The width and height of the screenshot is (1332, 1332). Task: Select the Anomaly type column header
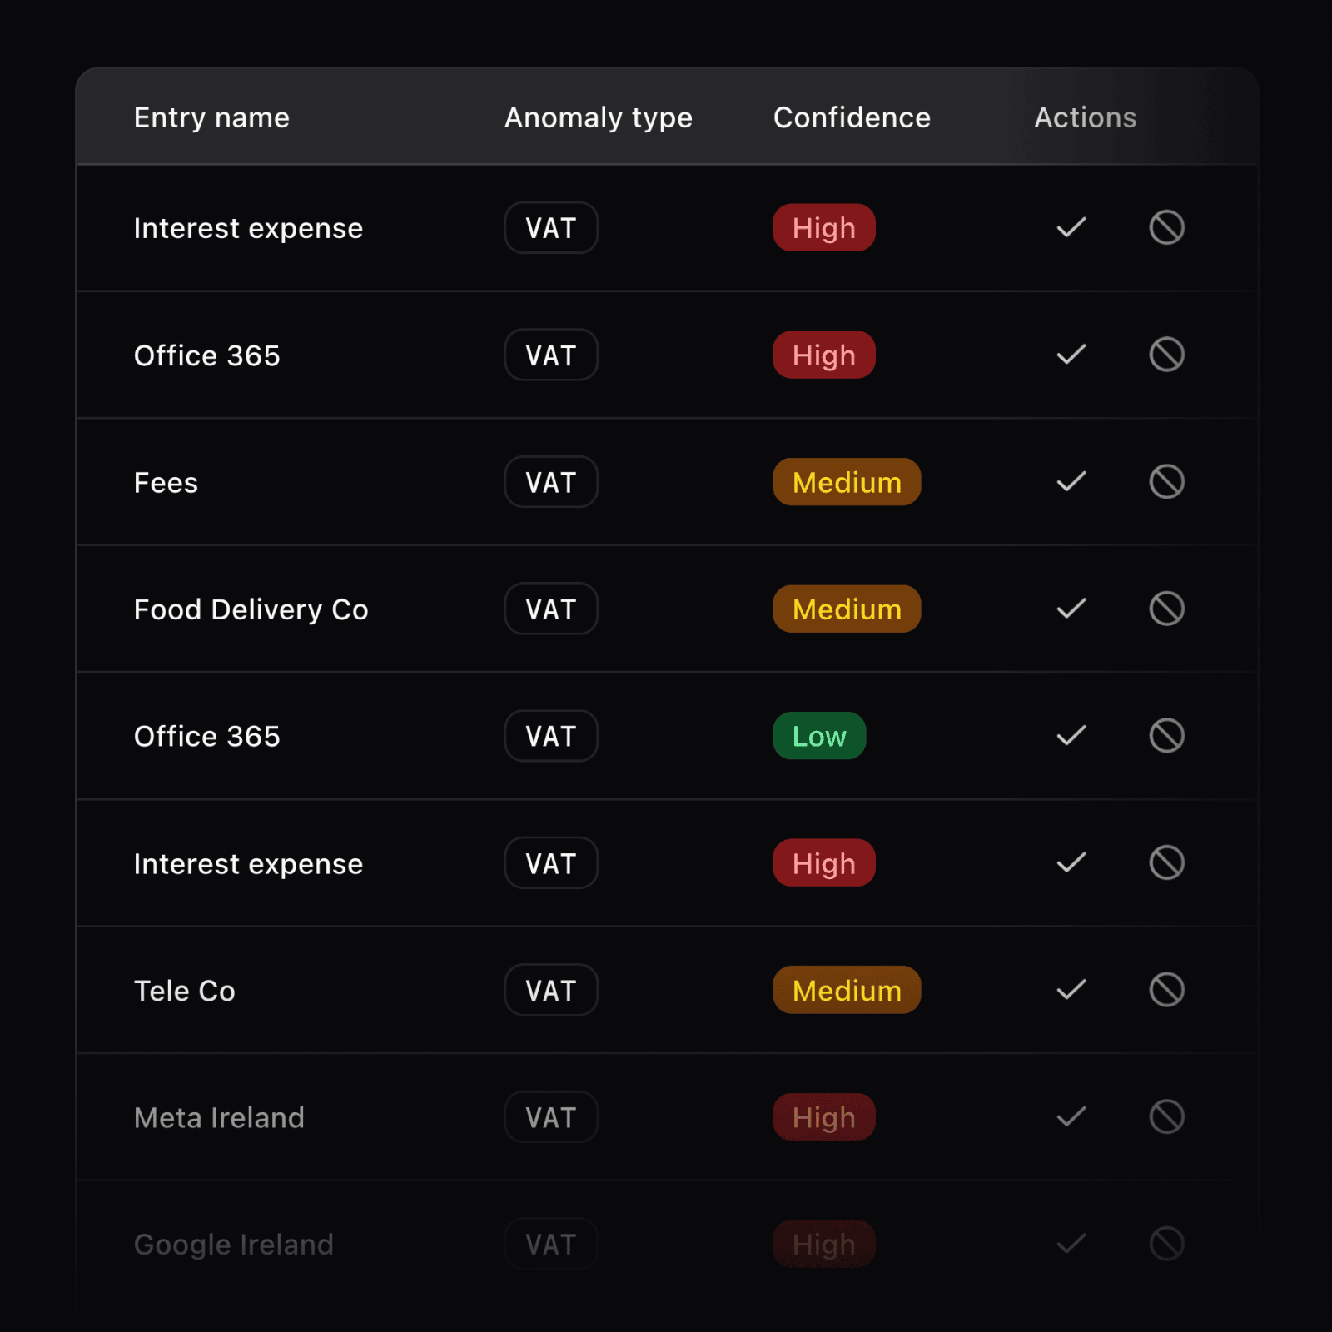(x=597, y=117)
